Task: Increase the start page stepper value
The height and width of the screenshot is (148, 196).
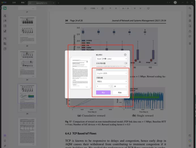Action: [109, 86]
